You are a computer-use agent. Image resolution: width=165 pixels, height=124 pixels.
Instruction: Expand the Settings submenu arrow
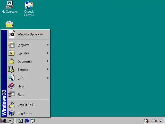tap(48, 69)
